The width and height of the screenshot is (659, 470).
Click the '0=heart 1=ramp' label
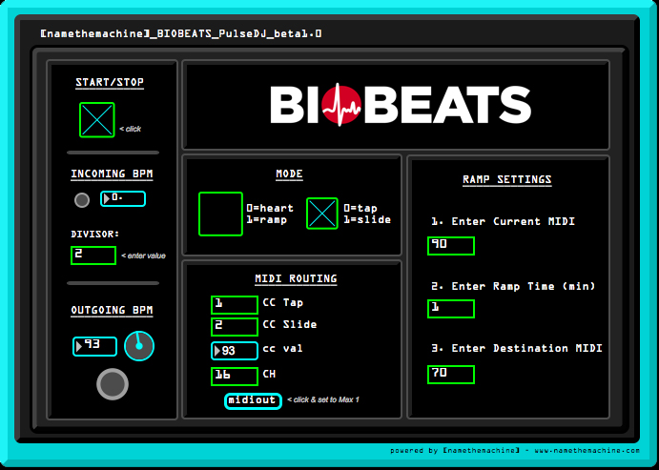270,214
